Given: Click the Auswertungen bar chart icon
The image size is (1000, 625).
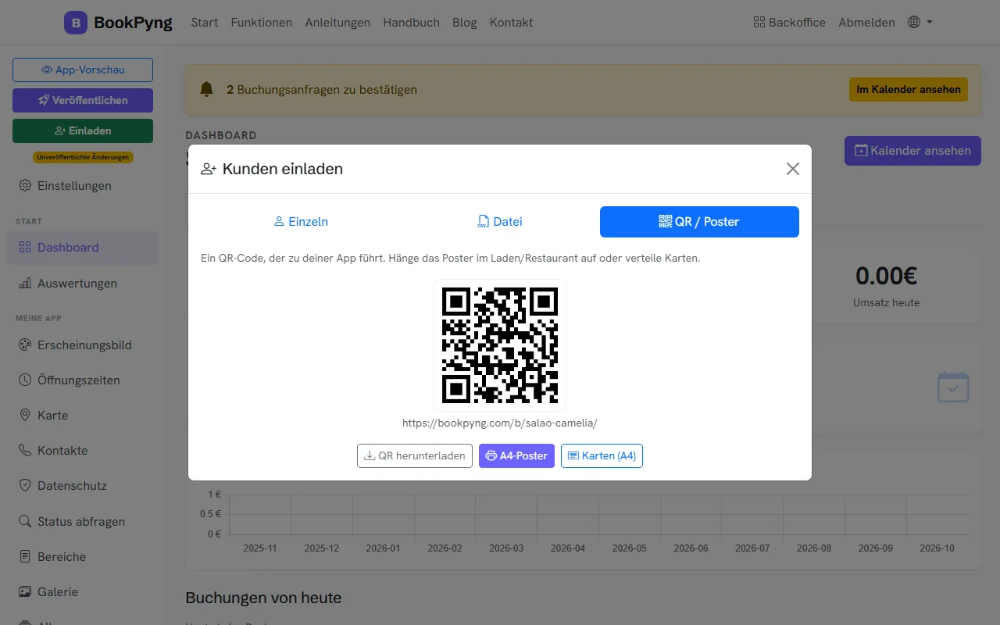Looking at the screenshot, I should pyautogui.click(x=24, y=284).
